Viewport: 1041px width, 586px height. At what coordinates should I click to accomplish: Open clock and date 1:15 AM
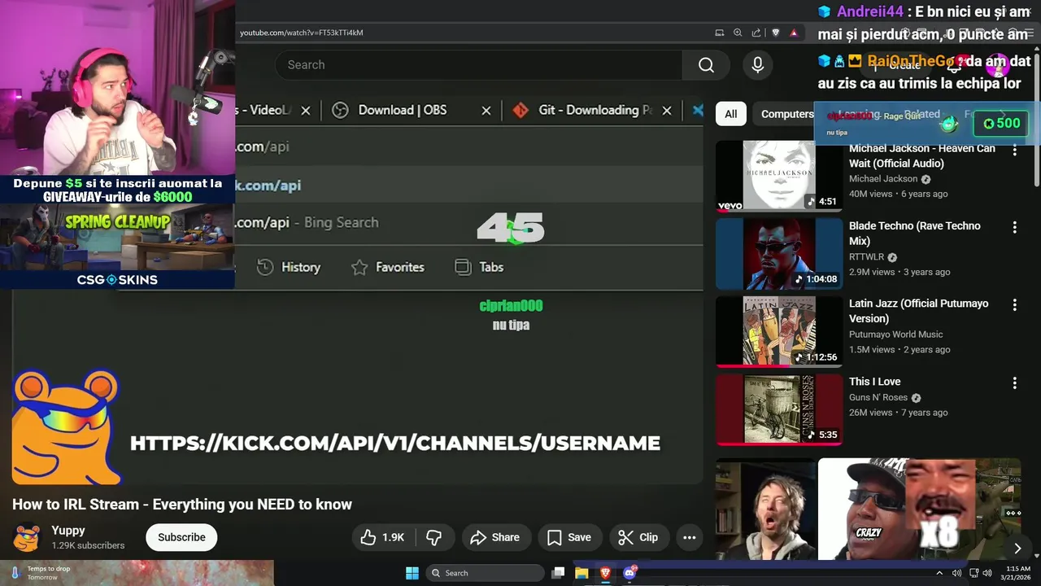coord(1017,573)
